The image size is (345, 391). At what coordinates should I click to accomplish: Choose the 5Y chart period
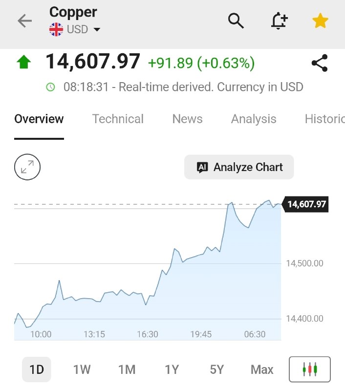[x=216, y=369]
